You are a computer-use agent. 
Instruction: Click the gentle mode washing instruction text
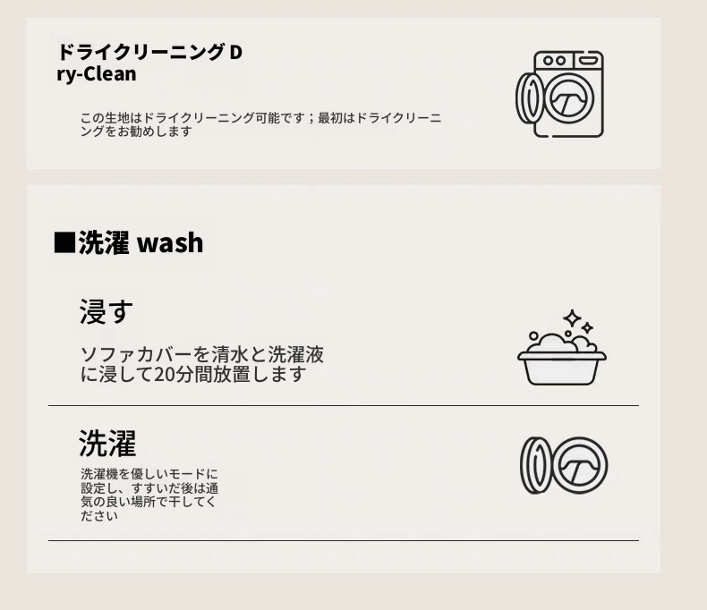pos(149,495)
